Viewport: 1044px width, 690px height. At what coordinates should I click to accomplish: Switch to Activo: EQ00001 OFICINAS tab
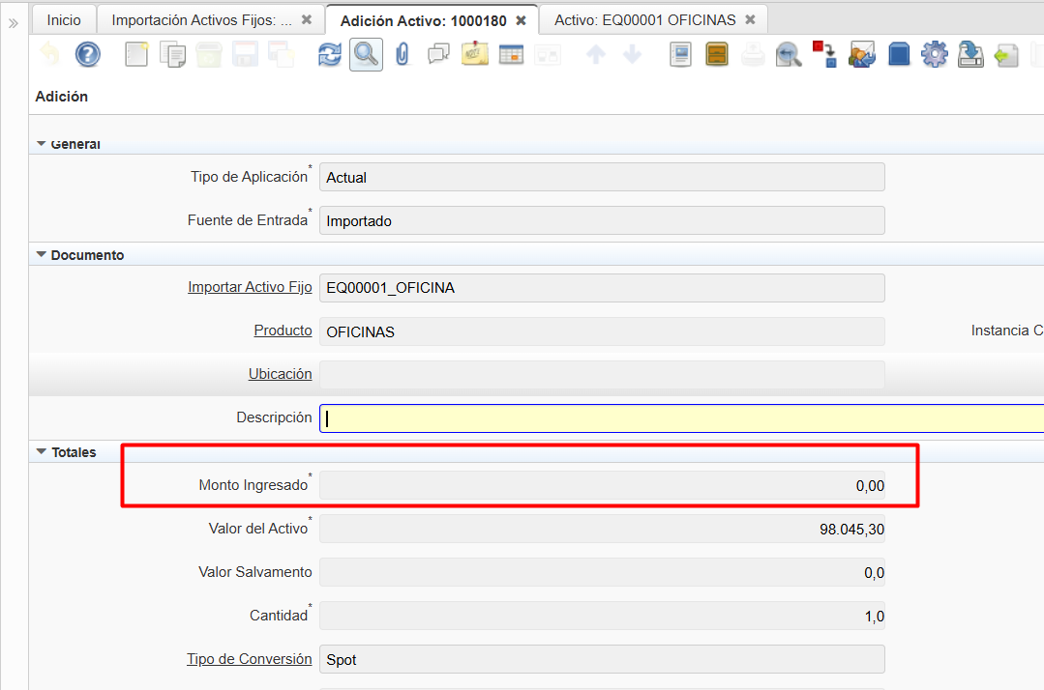click(644, 19)
